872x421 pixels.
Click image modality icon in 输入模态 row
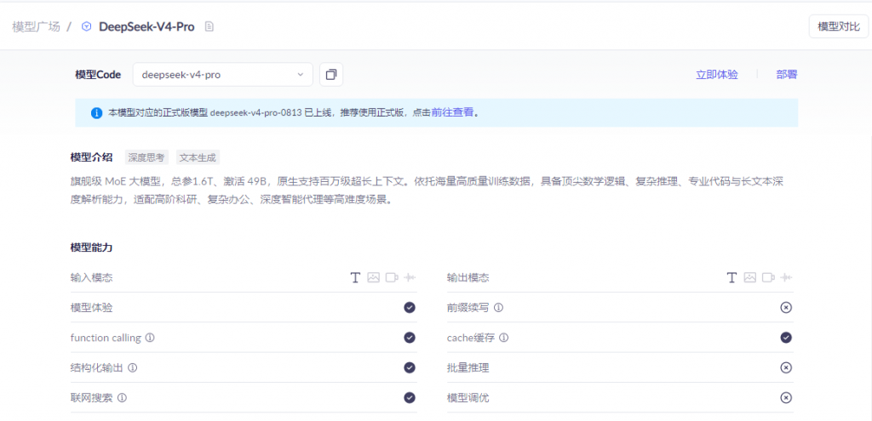(373, 278)
